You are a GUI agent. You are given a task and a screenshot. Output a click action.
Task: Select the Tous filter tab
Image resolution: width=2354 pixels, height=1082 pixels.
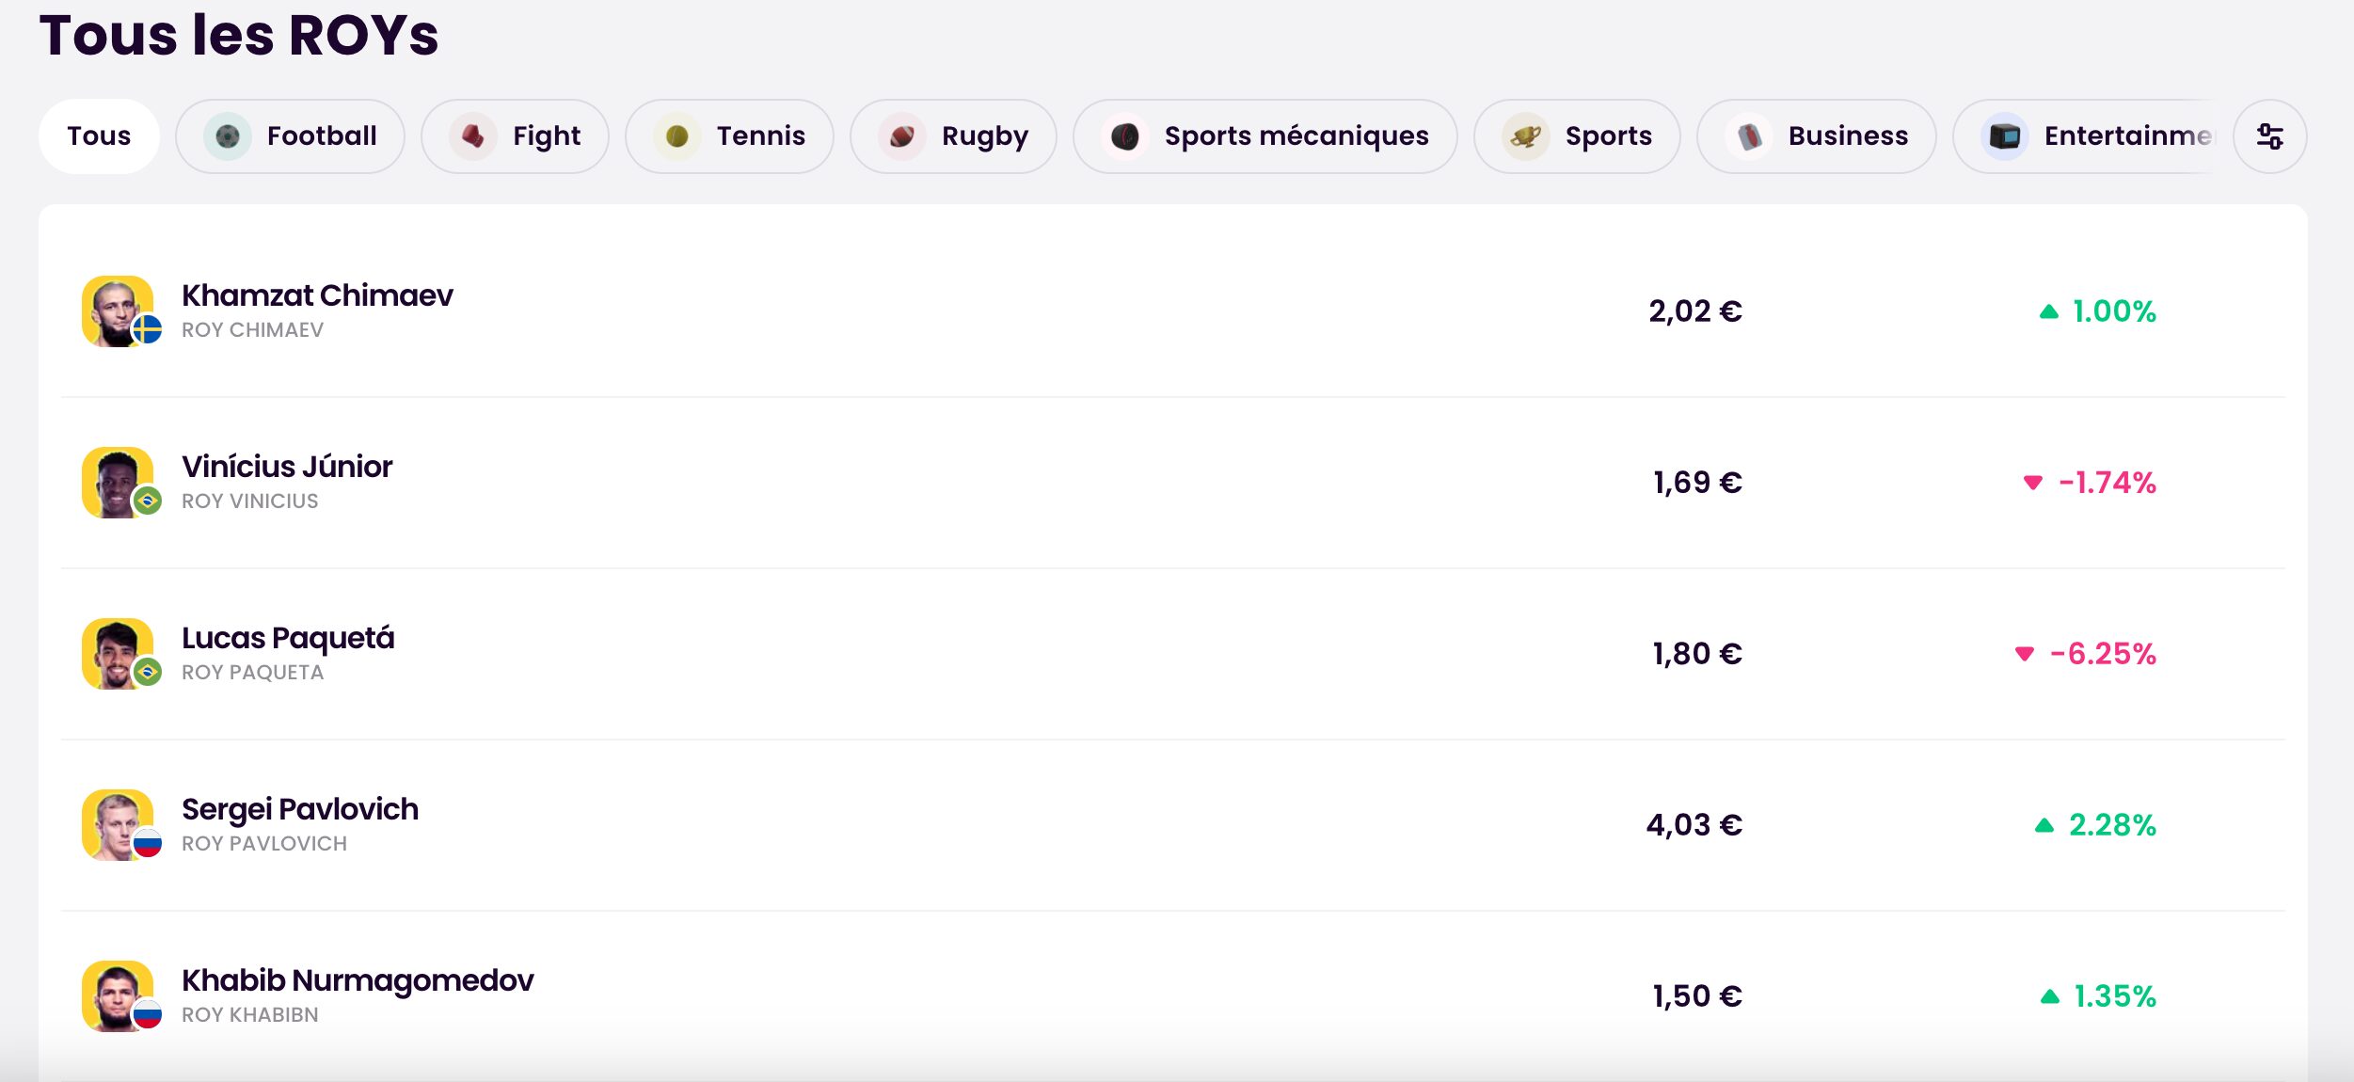[x=99, y=136]
